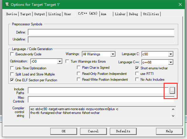This screenshot has height=139, width=187.
Task: Click the Misc Controls input field
Action: coord(101,99)
